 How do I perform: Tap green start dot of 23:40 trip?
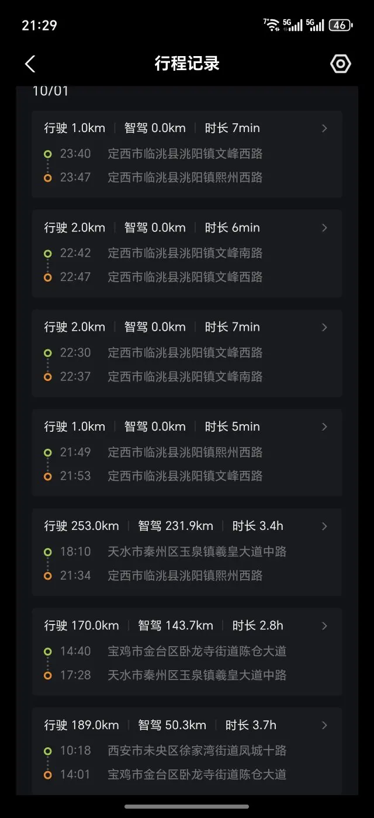47,154
